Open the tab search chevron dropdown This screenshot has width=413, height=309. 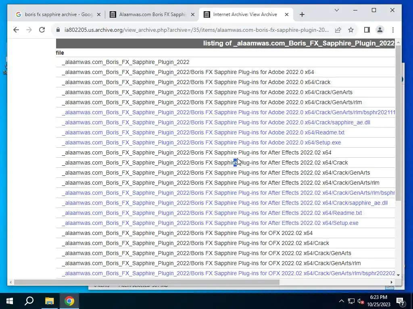[337, 10]
